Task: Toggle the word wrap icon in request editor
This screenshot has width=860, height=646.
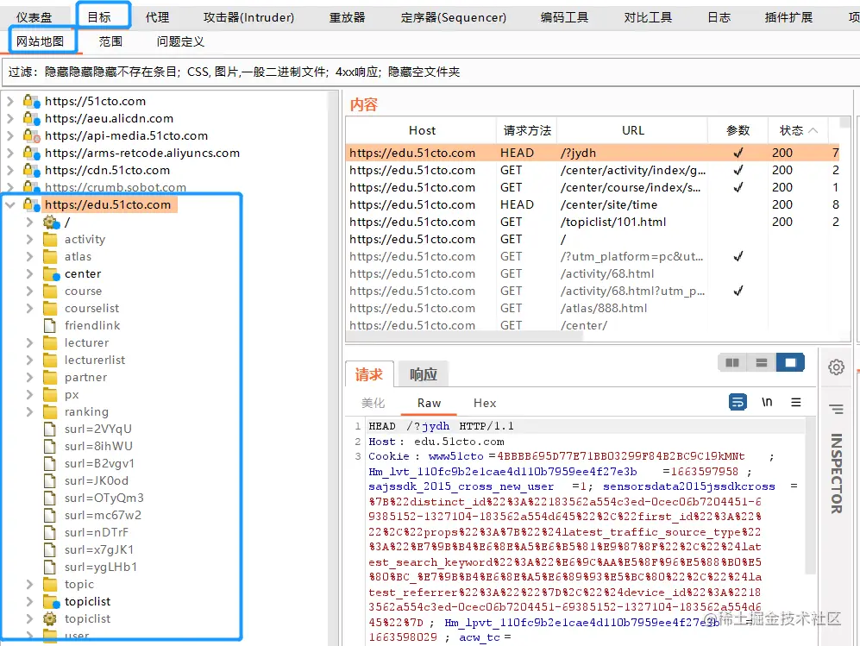Action: (x=738, y=402)
